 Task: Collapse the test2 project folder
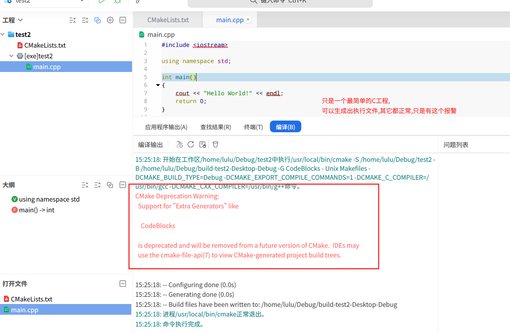tap(3, 34)
